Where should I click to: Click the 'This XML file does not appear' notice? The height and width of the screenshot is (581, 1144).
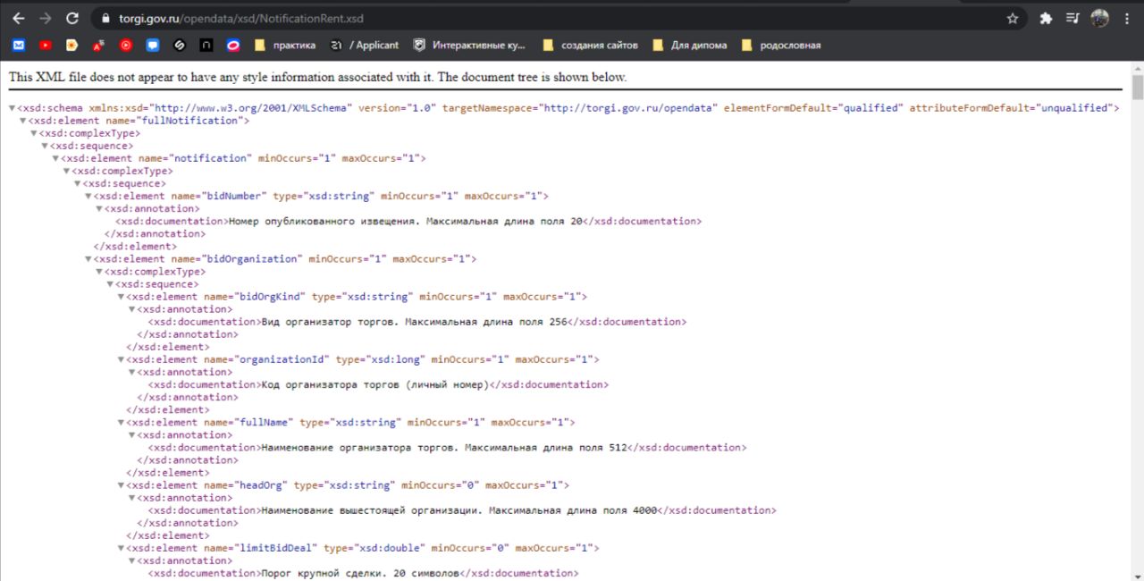tap(318, 77)
